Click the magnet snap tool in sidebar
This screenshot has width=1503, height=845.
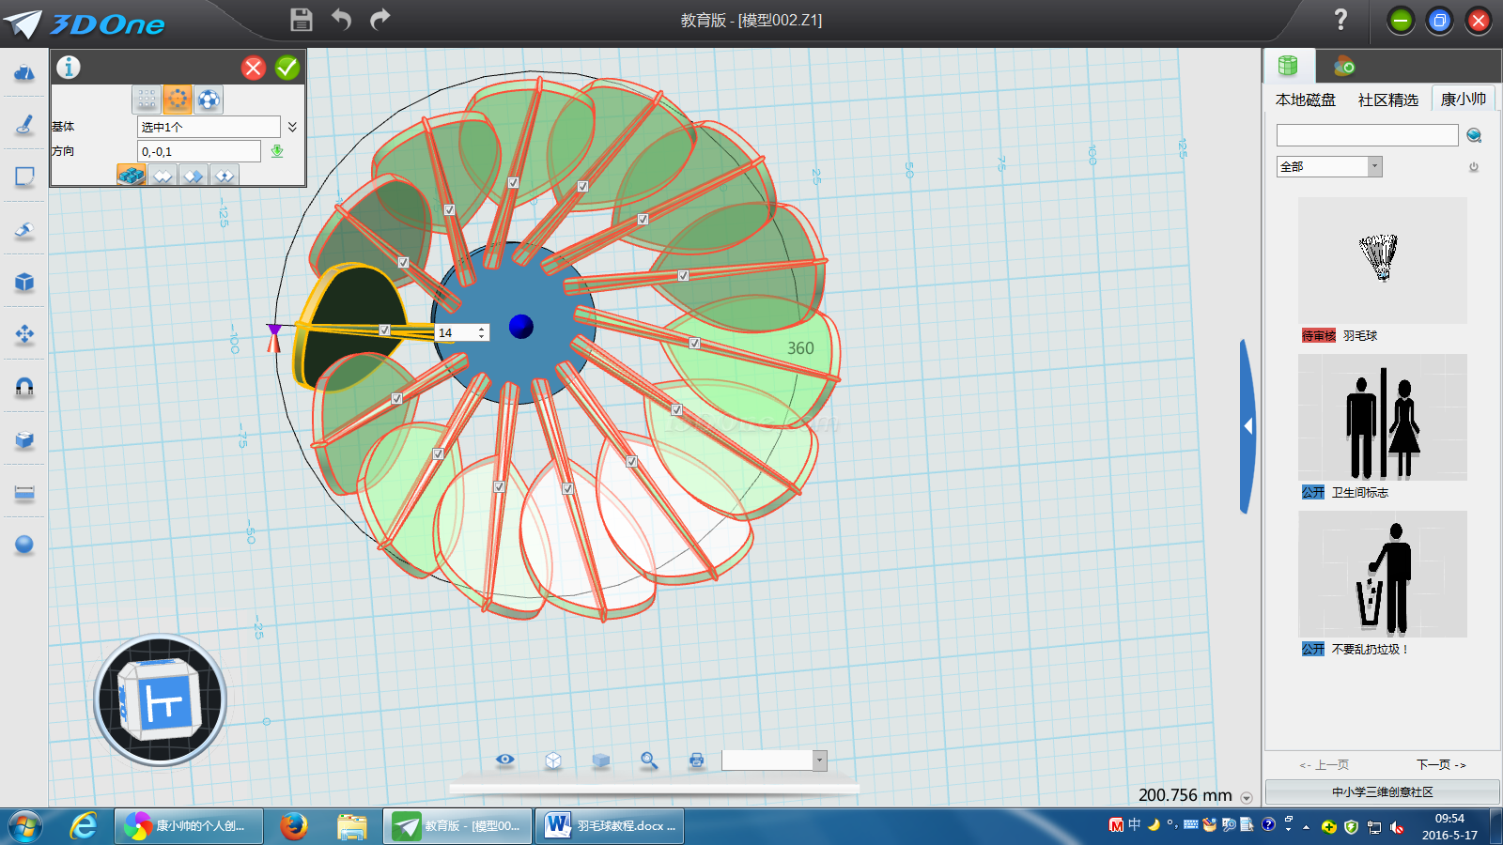24,387
